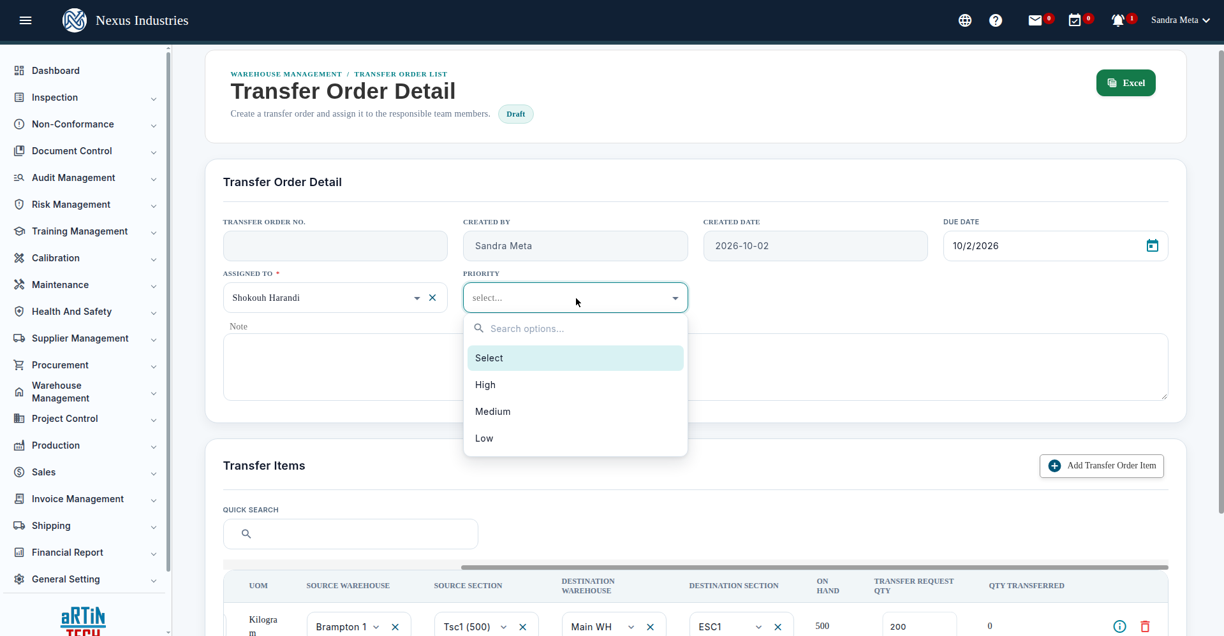1224x636 pixels.
Task: Click the Health And Safety shield icon
Action: (19, 312)
